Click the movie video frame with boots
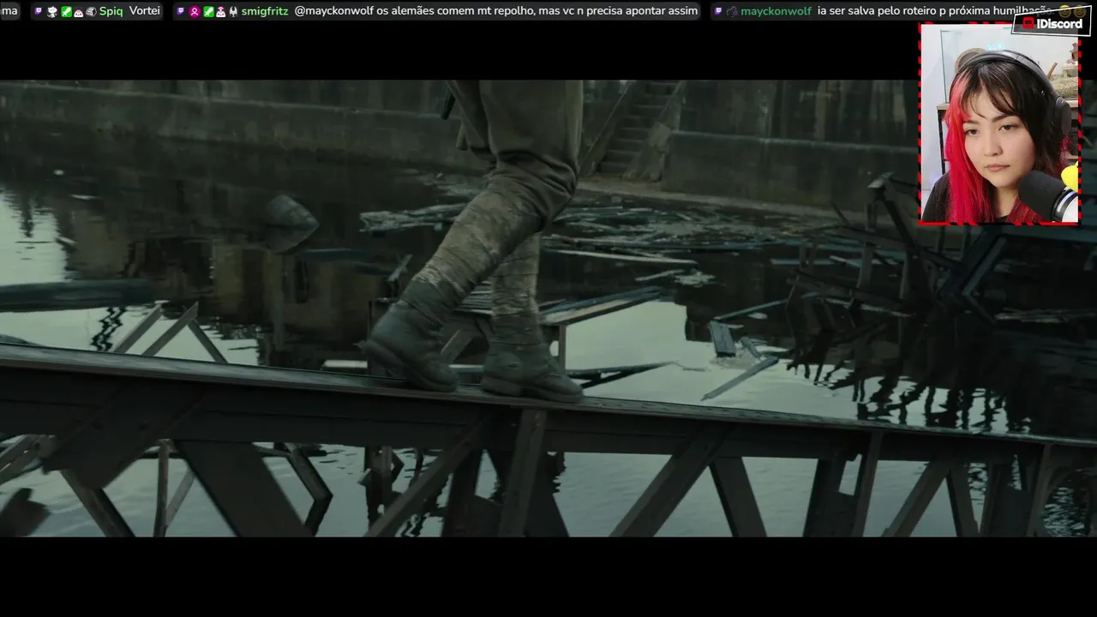 pyautogui.click(x=548, y=308)
